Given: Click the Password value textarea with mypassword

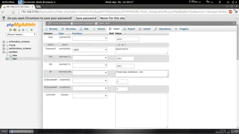Looking at the screenshot, I should pos(142,51).
